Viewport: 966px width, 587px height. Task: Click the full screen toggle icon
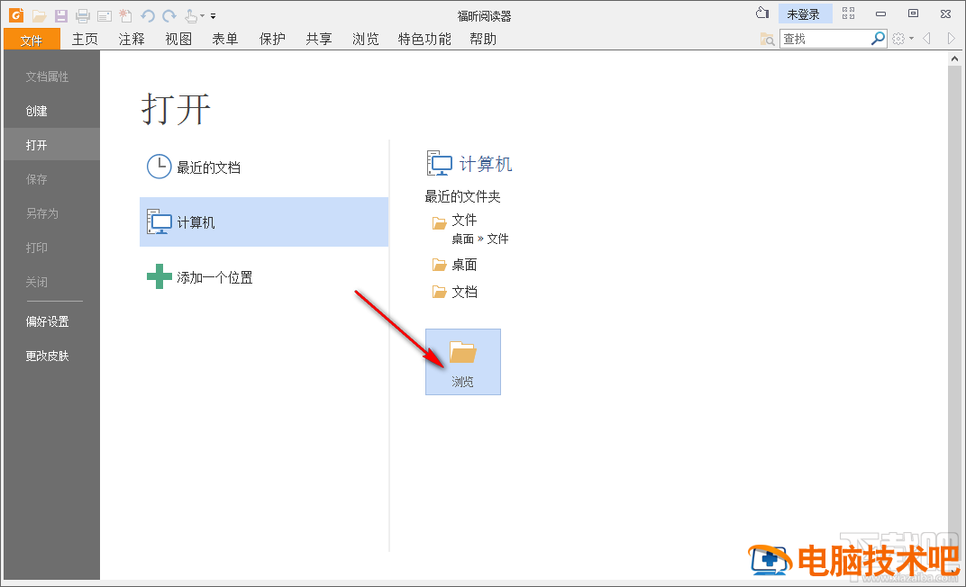pos(848,14)
